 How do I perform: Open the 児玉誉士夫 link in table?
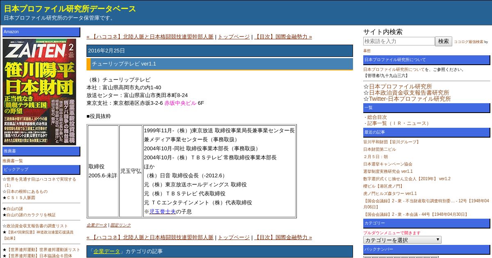tap(162, 212)
